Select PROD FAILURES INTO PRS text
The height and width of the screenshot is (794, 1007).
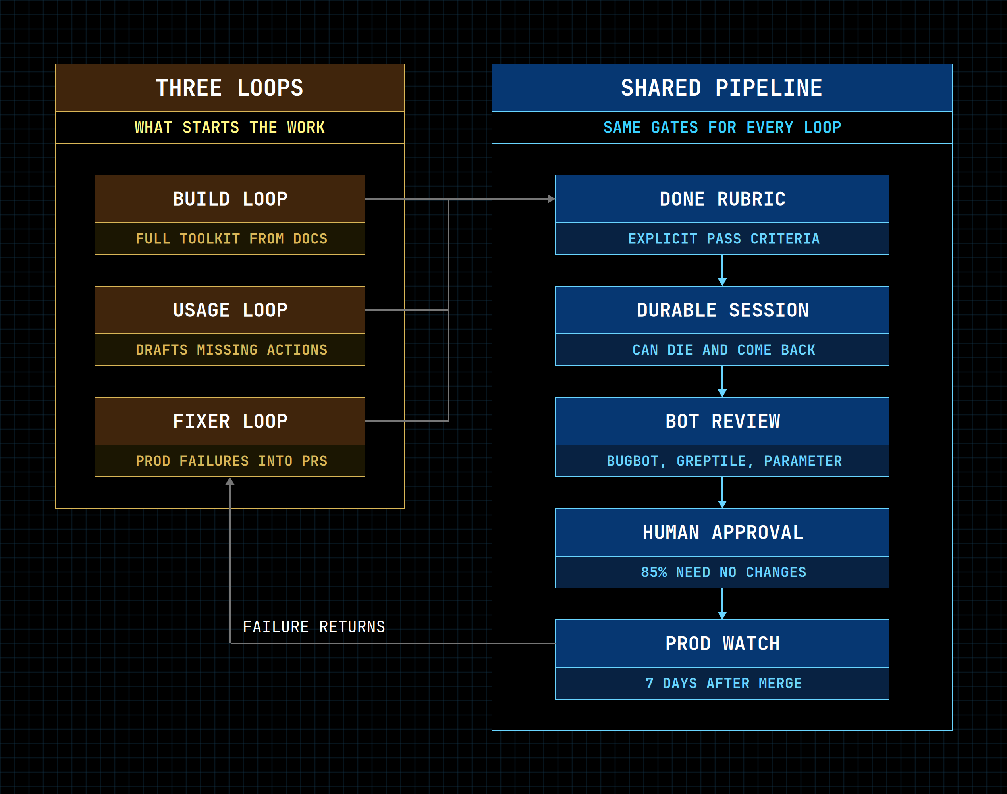click(231, 461)
